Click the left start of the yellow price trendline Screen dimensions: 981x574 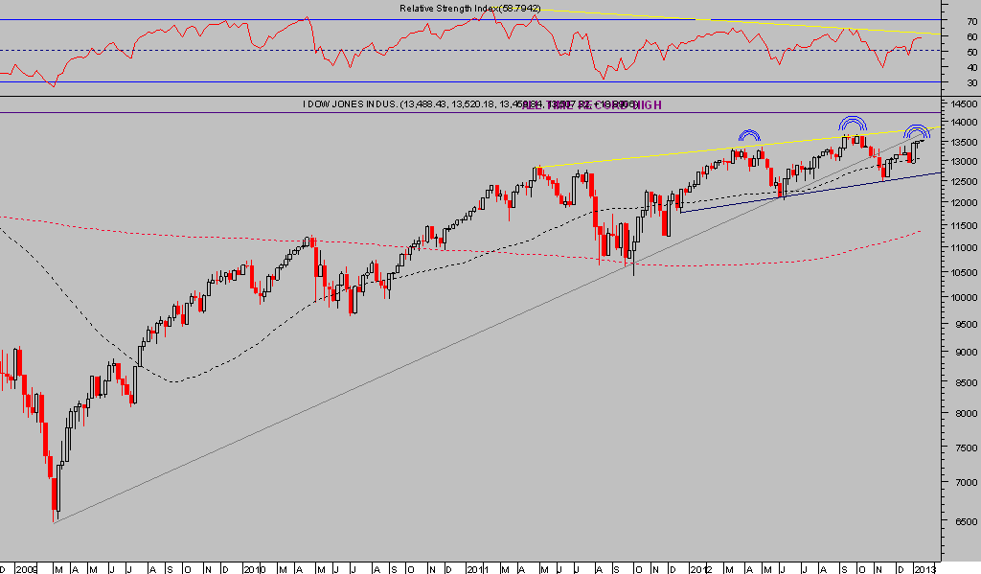[x=538, y=168]
